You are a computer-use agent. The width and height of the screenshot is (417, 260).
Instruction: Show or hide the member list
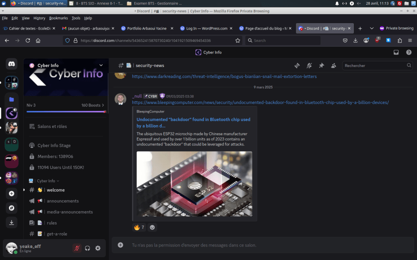click(x=334, y=65)
